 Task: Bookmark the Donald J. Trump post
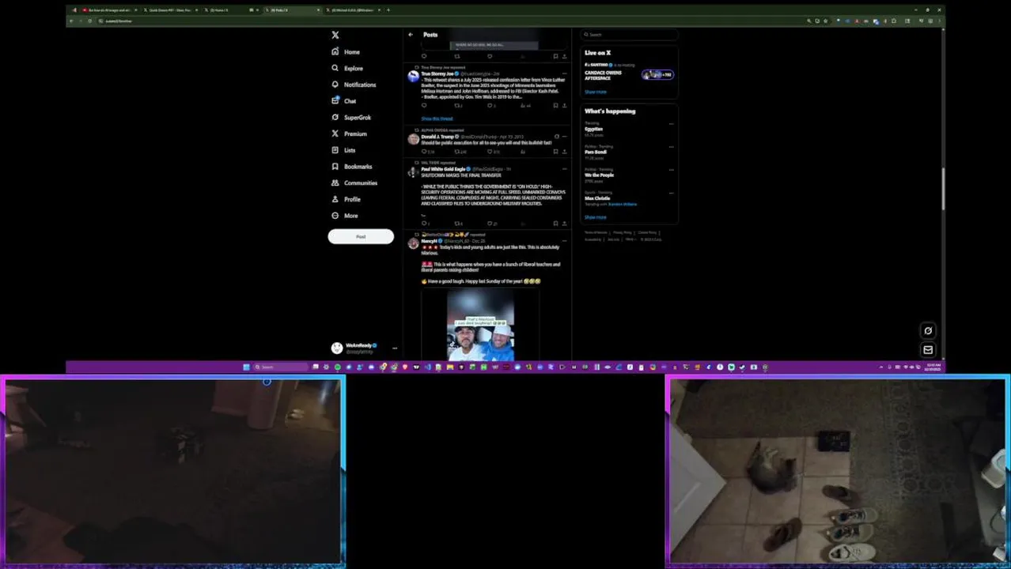pos(555,151)
